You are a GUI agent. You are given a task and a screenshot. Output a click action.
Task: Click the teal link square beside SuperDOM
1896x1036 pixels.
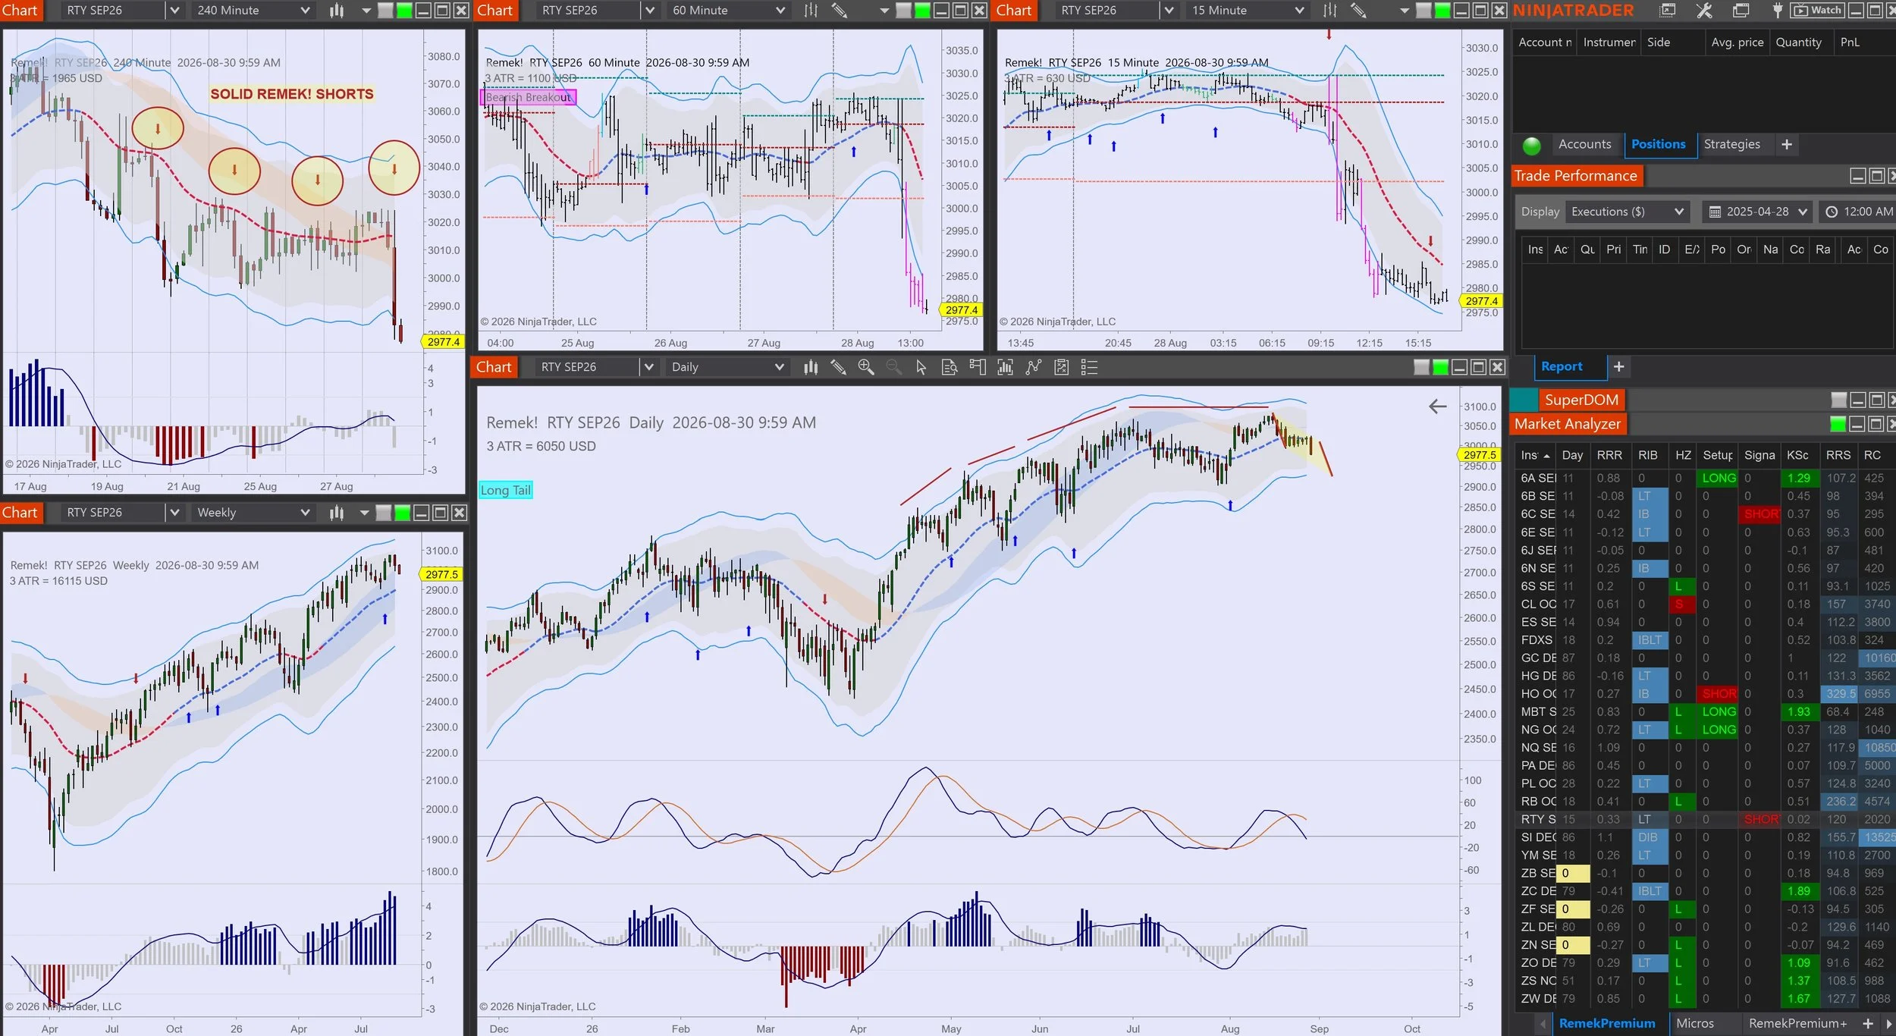pyautogui.click(x=1523, y=400)
